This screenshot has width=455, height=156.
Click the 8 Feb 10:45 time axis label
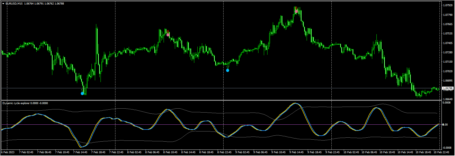[x=170, y=152]
